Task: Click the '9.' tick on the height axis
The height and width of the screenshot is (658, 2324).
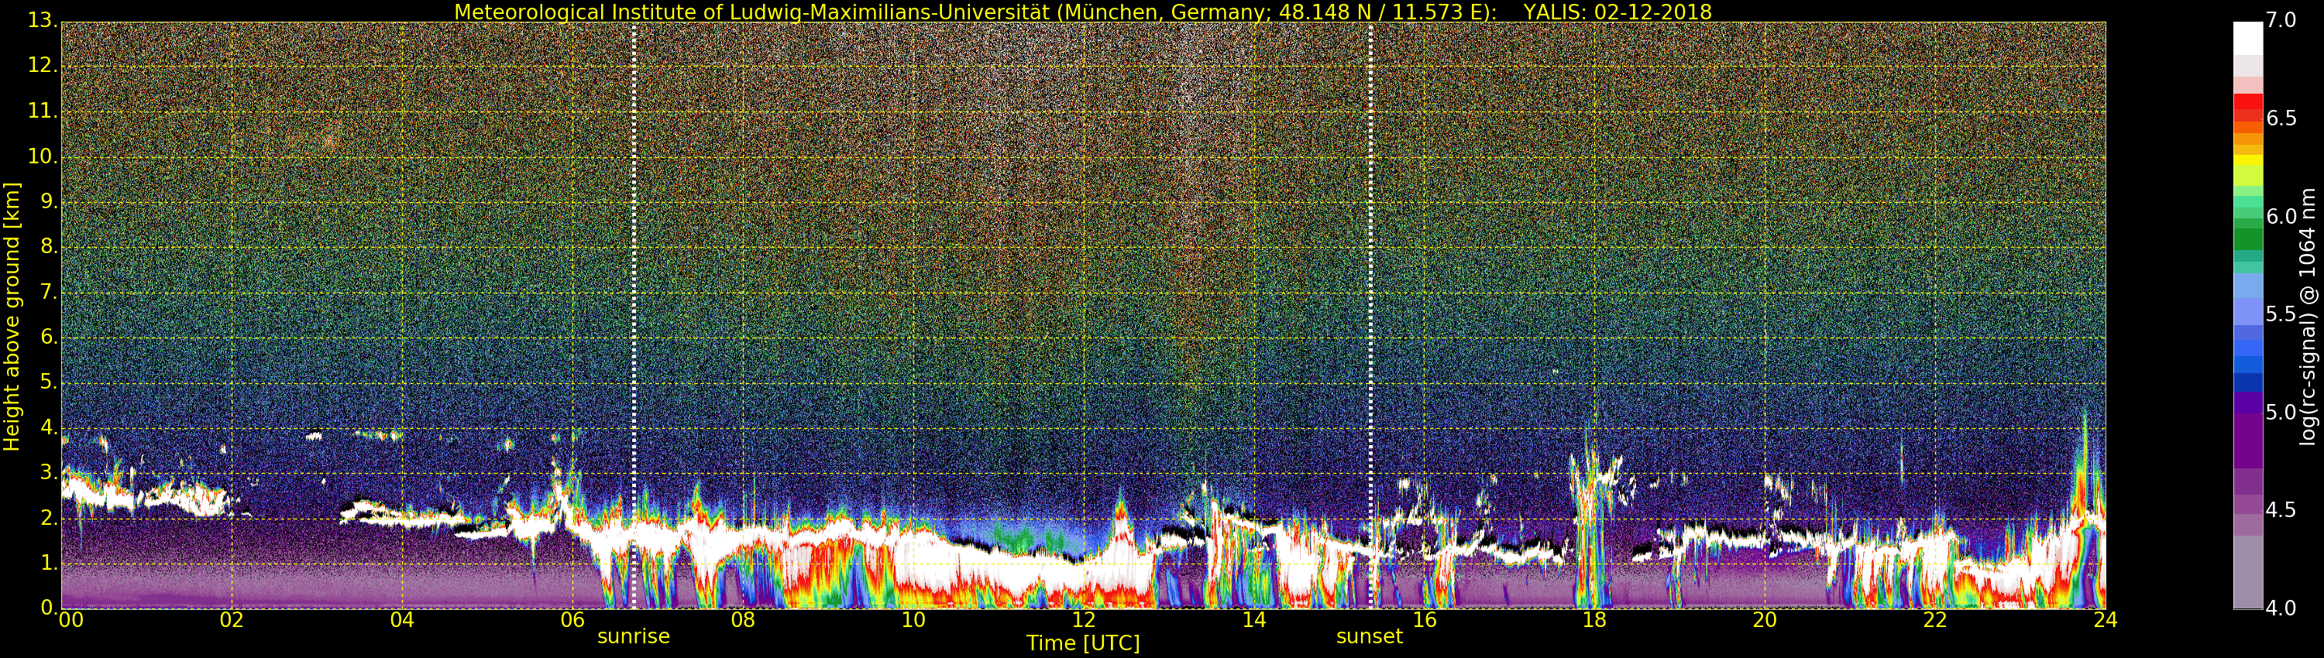Action: pos(49,202)
